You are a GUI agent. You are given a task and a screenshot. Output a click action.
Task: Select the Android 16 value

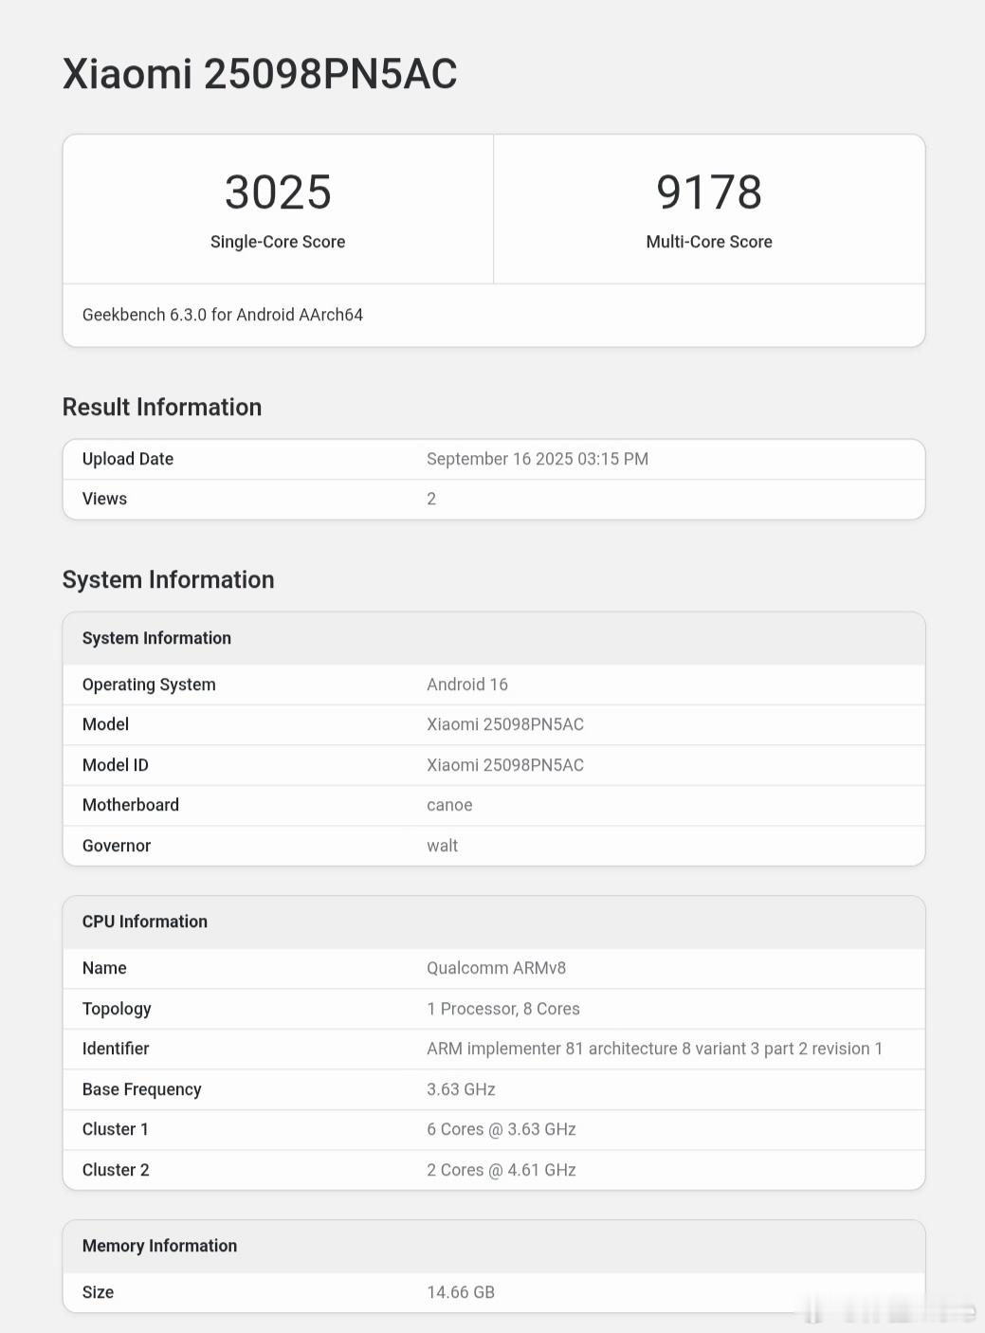pos(467,685)
